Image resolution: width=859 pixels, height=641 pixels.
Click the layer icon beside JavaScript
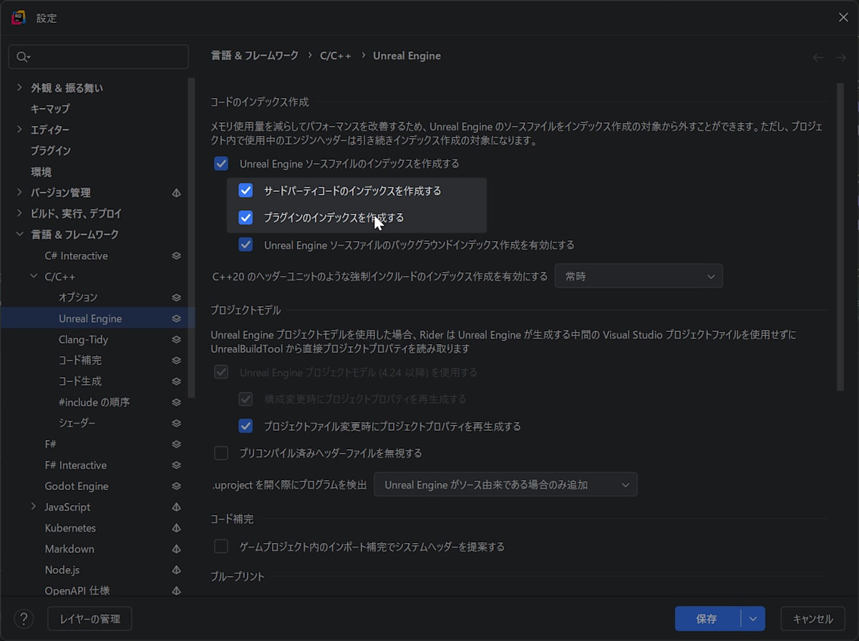pyautogui.click(x=176, y=507)
